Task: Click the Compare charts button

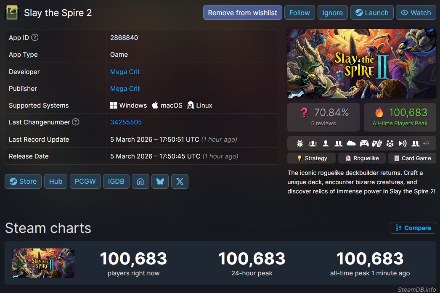Action: pyautogui.click(x=413, y=228)
